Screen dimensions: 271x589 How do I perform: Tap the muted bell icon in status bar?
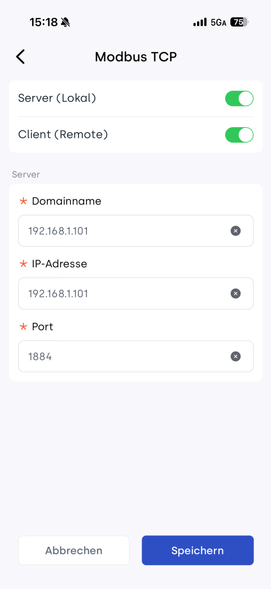[65, 23]
